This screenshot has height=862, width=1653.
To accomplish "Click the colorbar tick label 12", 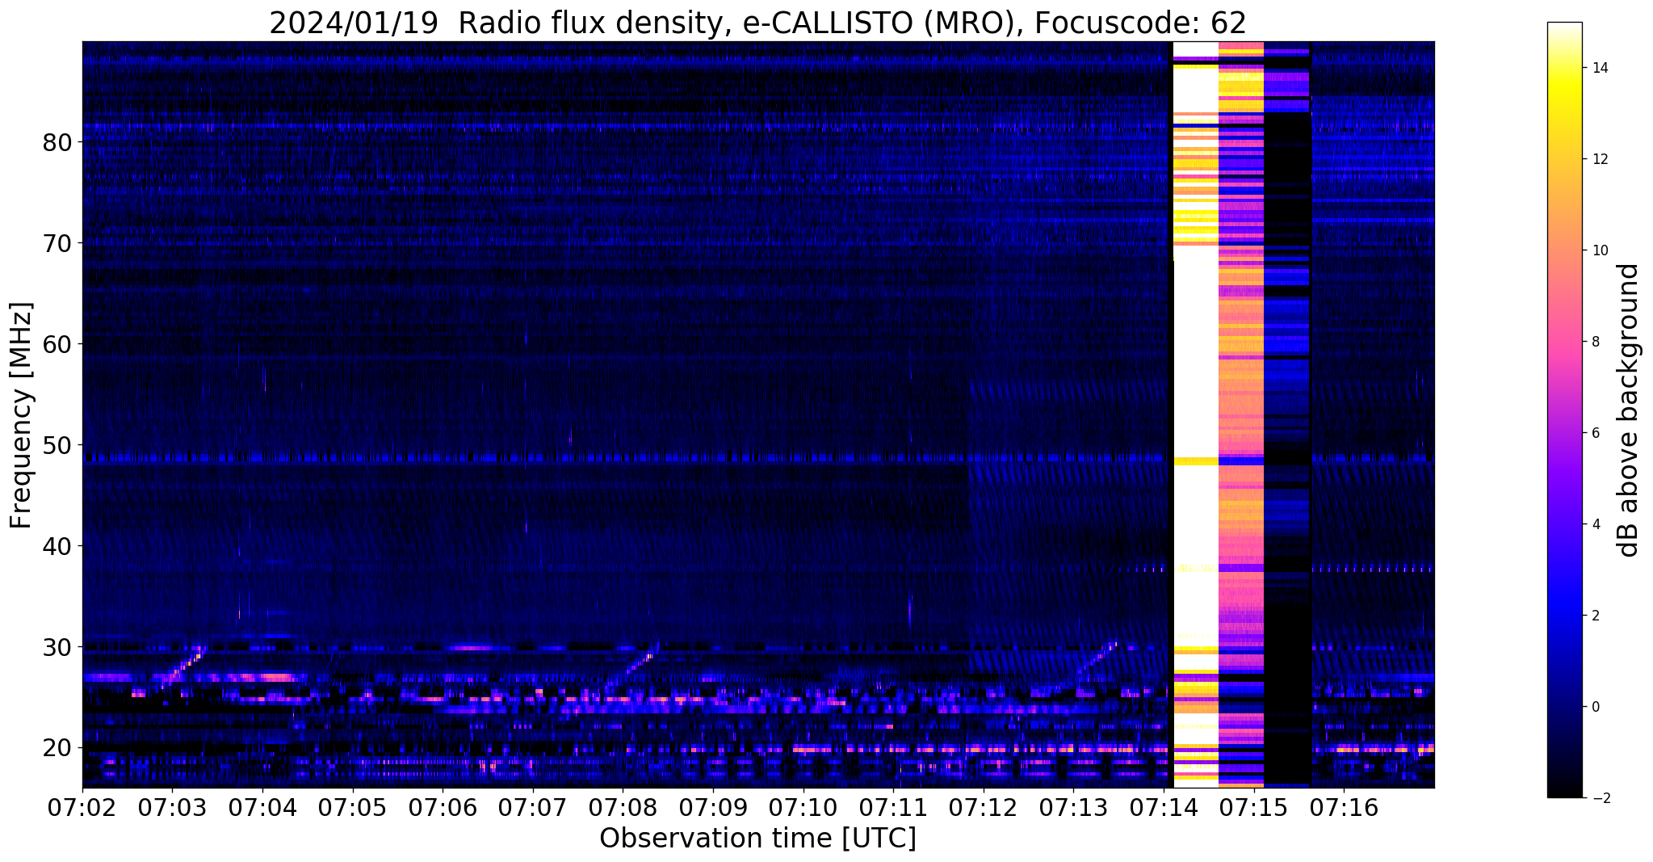I will click(x=1599, y=159).
